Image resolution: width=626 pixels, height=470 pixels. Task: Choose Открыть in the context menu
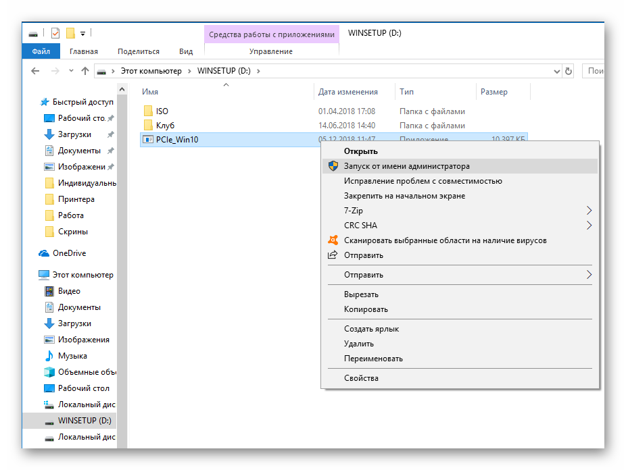click(x=460, y=151)
